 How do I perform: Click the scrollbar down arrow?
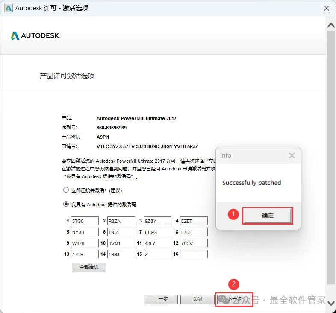tap(331, 303)
